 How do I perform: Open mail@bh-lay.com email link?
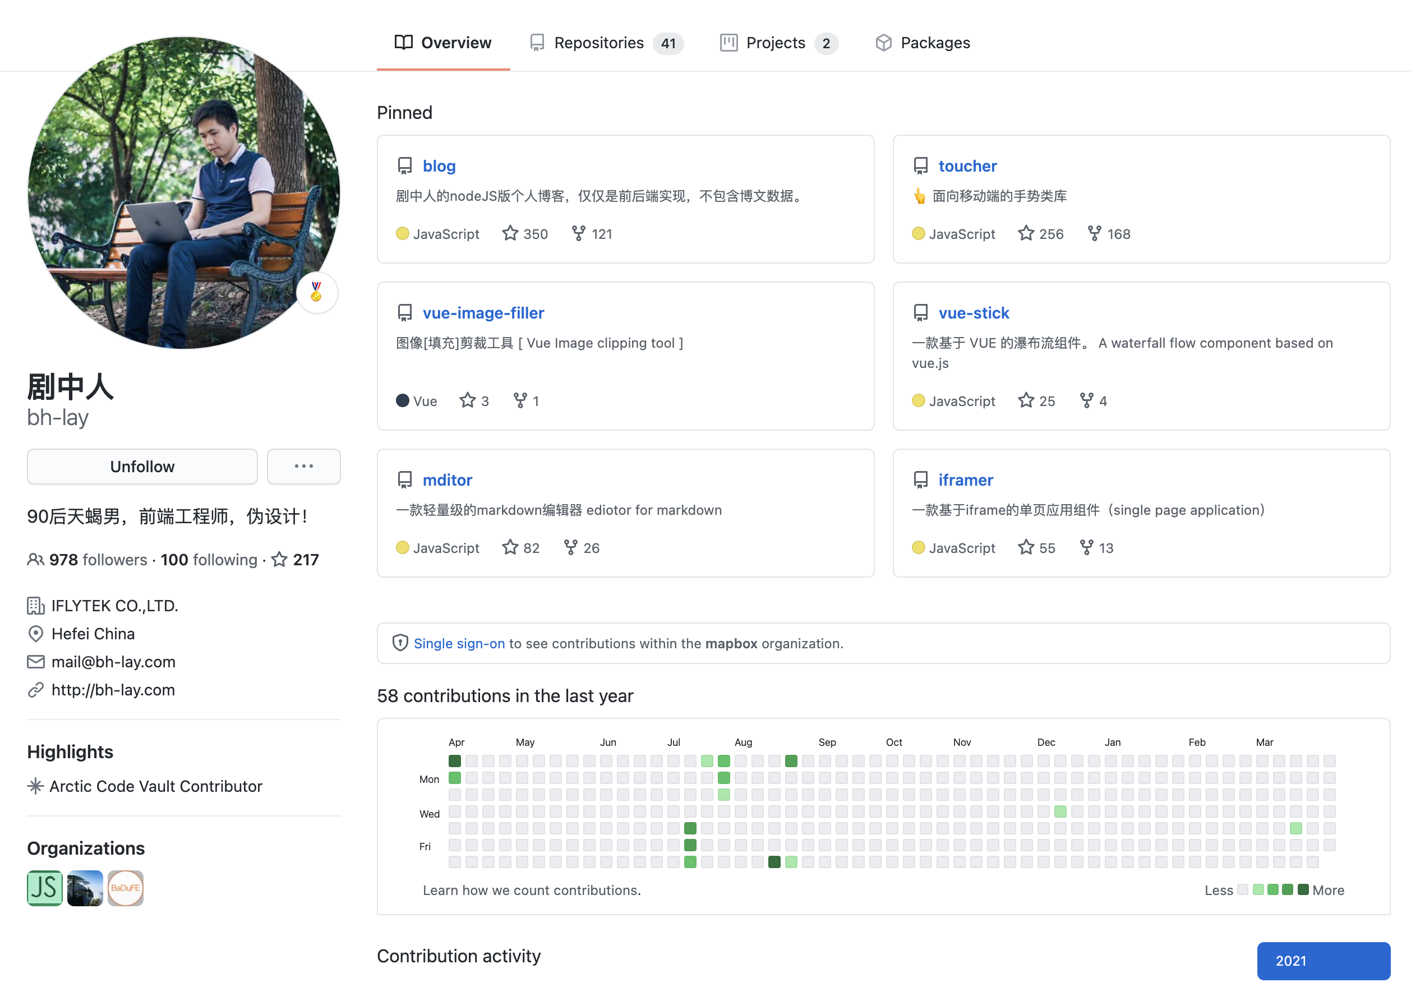[x=114, y=662]
